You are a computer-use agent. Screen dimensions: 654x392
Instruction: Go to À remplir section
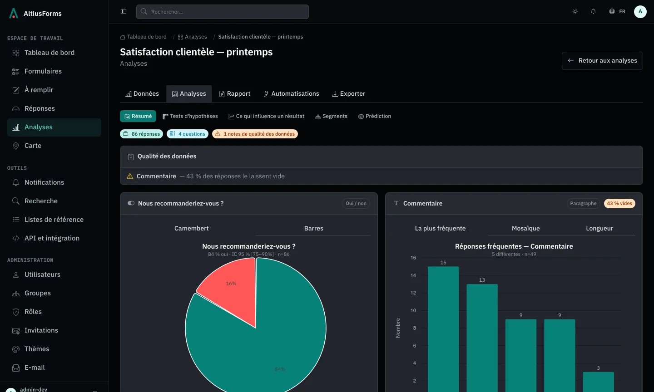coord(54,90)
